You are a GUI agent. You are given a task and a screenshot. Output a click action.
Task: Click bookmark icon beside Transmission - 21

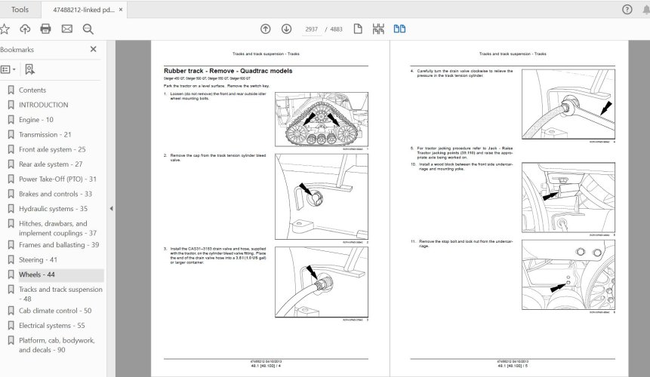(11, 135)
